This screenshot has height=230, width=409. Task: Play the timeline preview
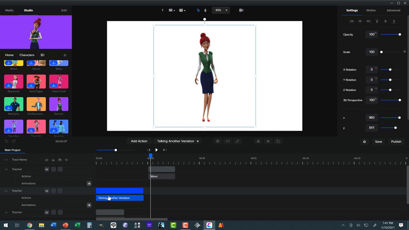tap(157, 150)
